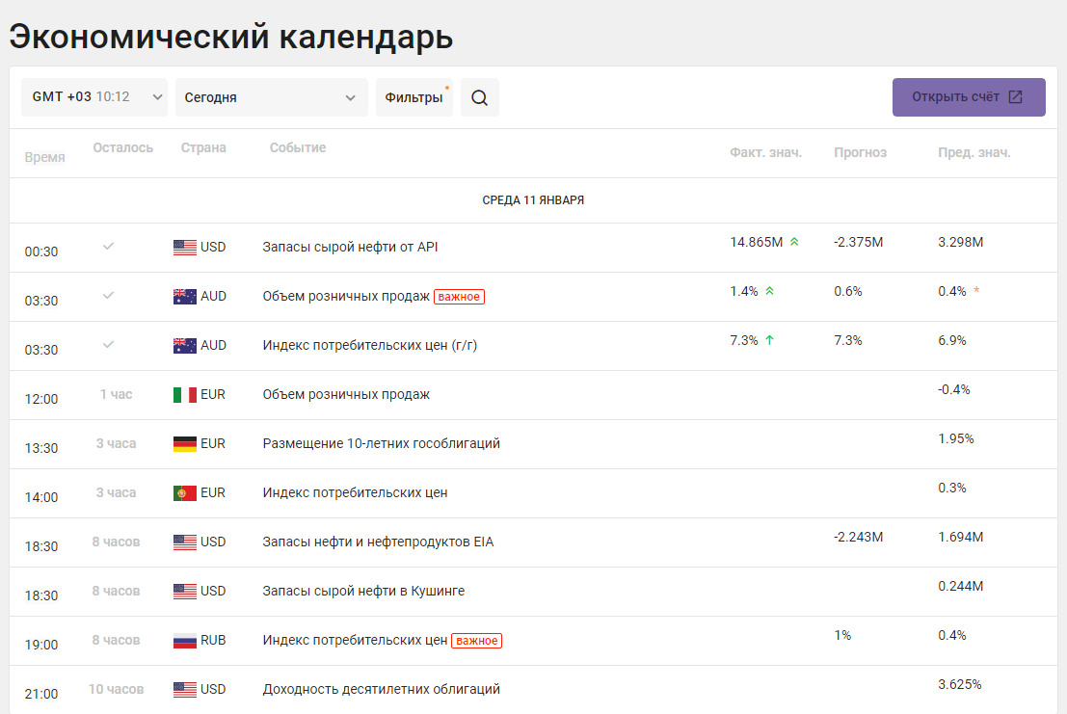This screenshot has width=1067, height=714.
Task: Click the forecast value -2.375M
Action: tap(858, 242)
